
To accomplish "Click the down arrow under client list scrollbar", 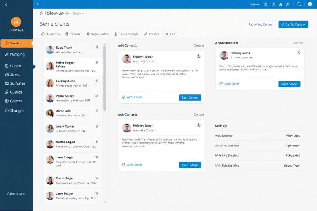I will 104,201.
